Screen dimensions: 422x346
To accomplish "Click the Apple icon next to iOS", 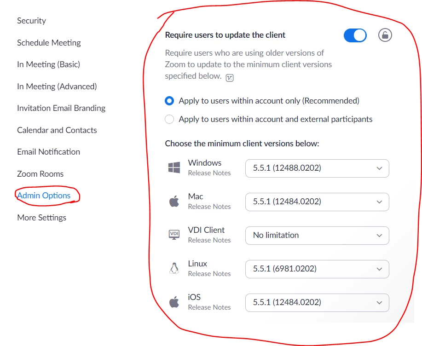I will coord(174,302).
